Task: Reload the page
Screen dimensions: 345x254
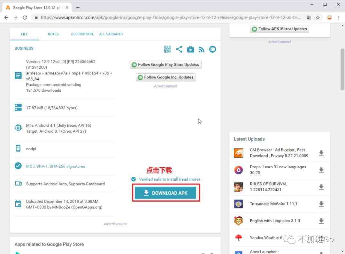Action: [25, 18]
